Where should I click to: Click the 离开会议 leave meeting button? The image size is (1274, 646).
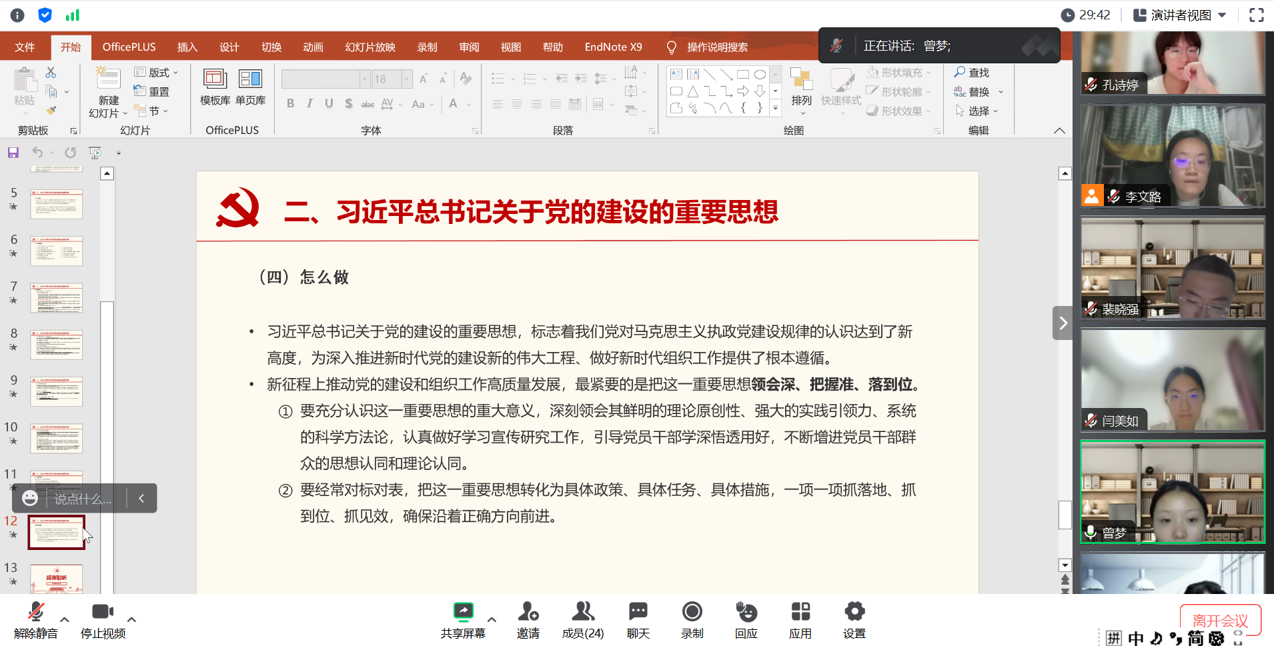point(1220,620)
